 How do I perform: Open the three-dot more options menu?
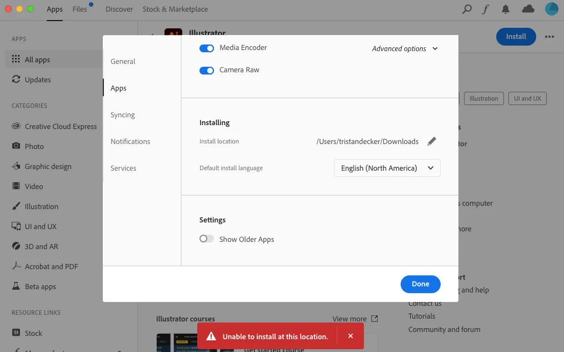coord(549,37)
